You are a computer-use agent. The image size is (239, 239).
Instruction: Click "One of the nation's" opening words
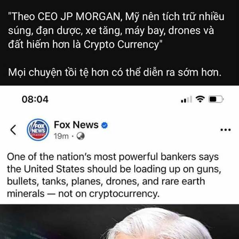(x=49, y=157)
